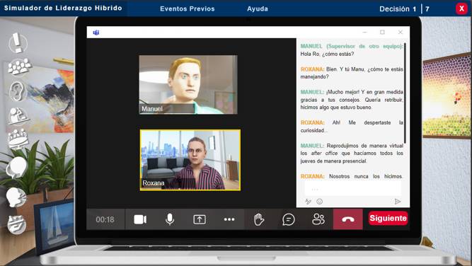Image resolution: width=472 pixels, height=266 pixels.
Task: Mute the microphone in the call
Action: click(170, 219)
